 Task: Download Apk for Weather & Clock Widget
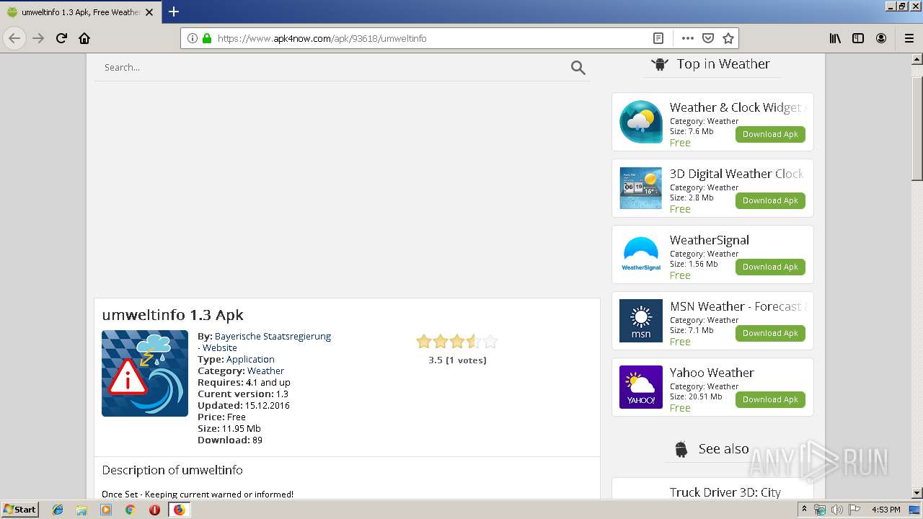point(770,134)
